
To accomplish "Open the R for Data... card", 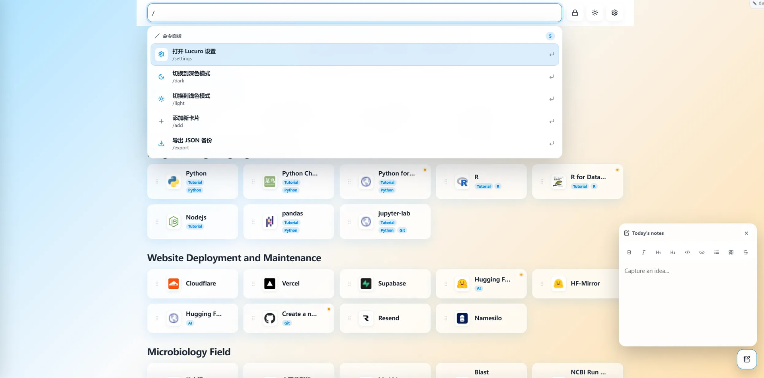I will pos(577,182).
